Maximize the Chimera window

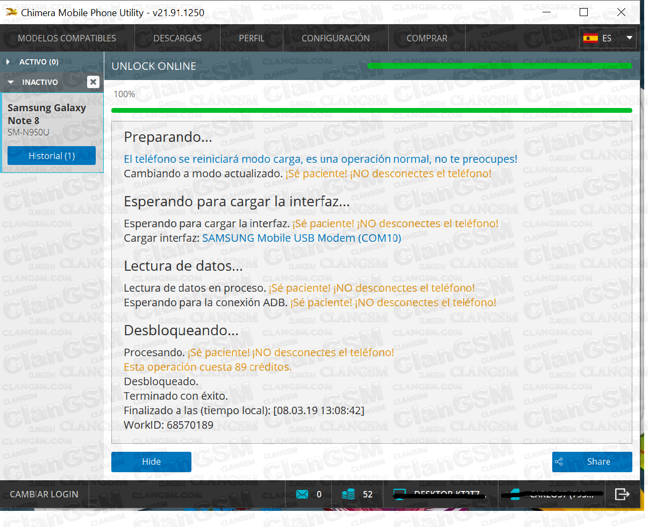(x=584, y=12)
